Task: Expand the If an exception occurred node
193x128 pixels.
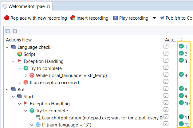Action: (20, 83)
